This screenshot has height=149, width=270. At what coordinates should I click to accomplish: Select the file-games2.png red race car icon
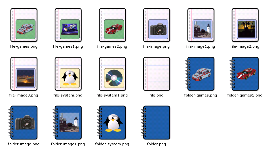point(112,25)
